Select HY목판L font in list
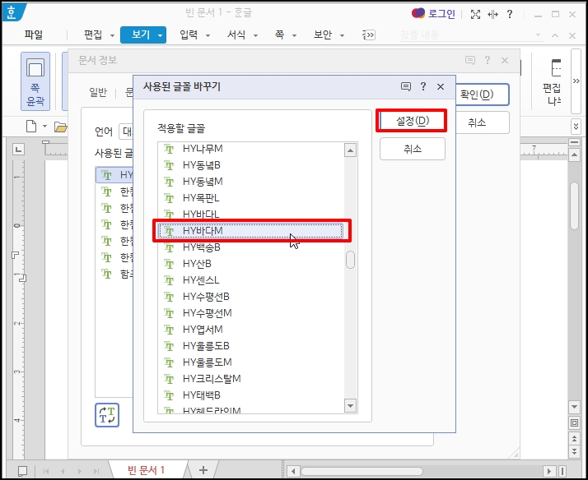 coord(250,198)
